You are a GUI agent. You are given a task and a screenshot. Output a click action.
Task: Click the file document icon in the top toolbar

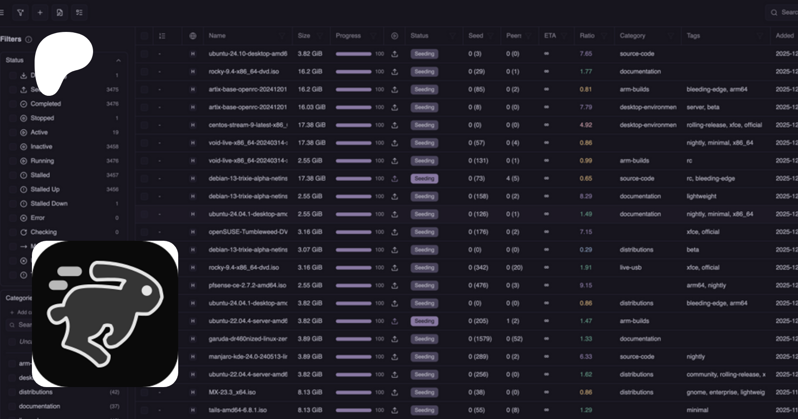tap(59, 12)
